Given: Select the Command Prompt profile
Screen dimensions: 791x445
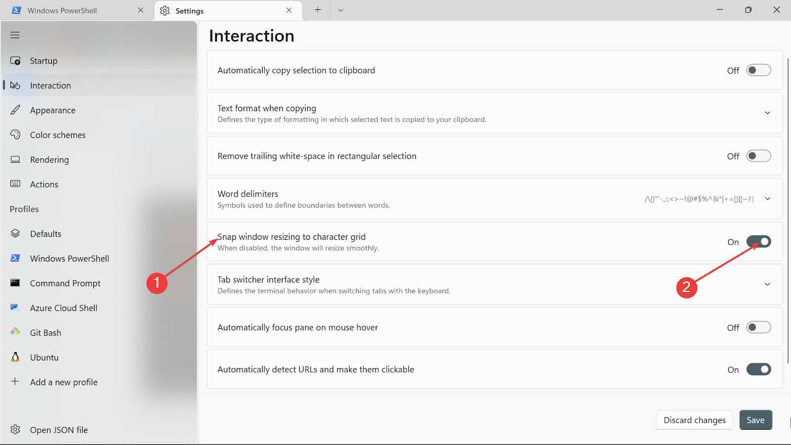Looking at the screenshot, I should 99,283.
